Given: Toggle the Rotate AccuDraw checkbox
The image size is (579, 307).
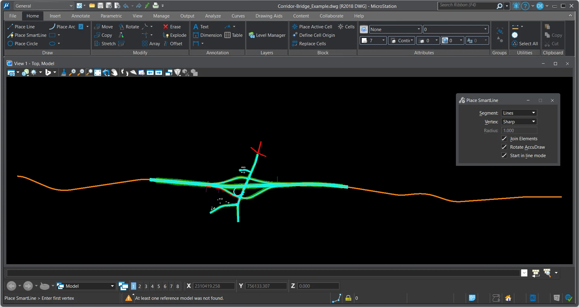Looking at the screenshot, I should 504,147.
